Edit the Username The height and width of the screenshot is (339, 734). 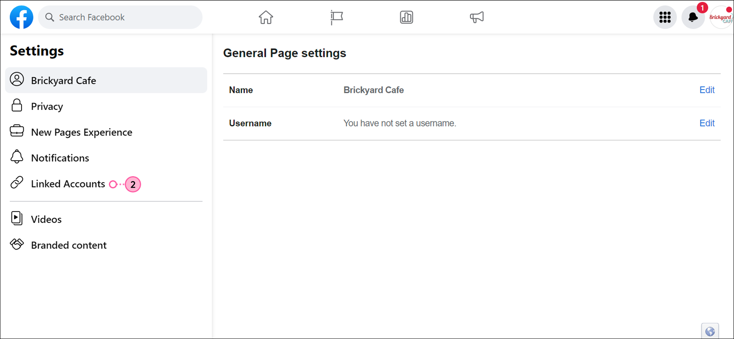click(x=707, y=123)
